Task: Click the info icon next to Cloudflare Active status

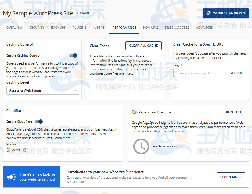Action: (x=24, y=150)
